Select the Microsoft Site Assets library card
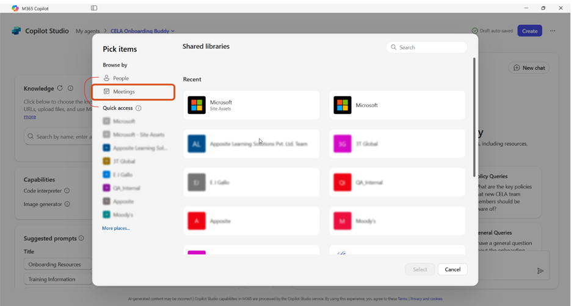This screenshot has height=306, width=574. pos(252,105)
